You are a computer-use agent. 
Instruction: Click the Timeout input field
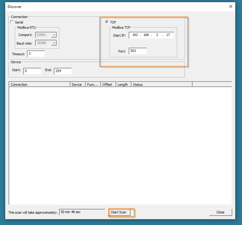[36, 54]
